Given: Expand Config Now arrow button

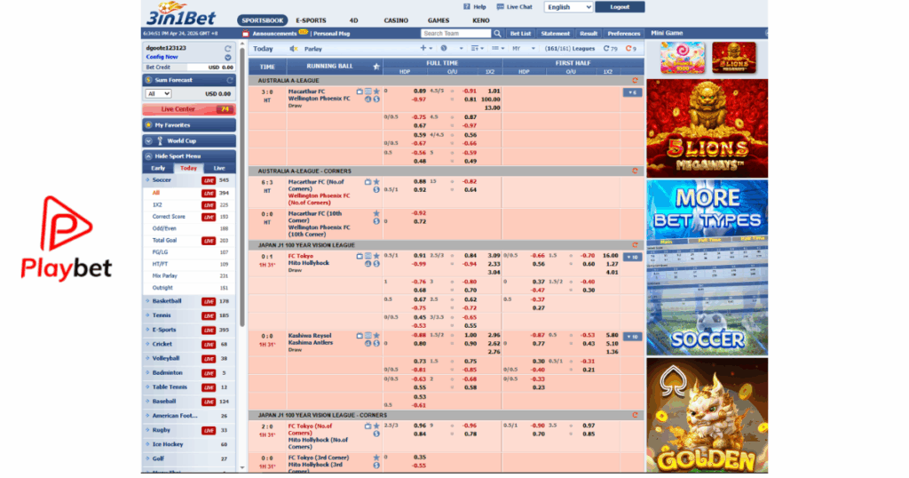Looking at the screenshot, I should click(x=228, y=58).
